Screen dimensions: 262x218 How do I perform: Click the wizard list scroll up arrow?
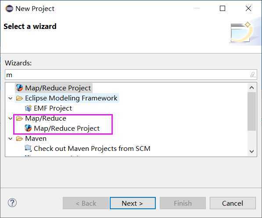tap(251, 87)
